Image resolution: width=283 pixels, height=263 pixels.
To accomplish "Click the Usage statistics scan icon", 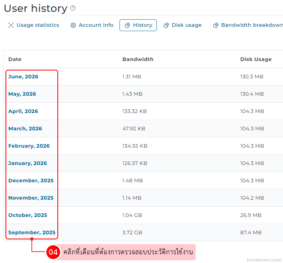I will tap(11, 25).
